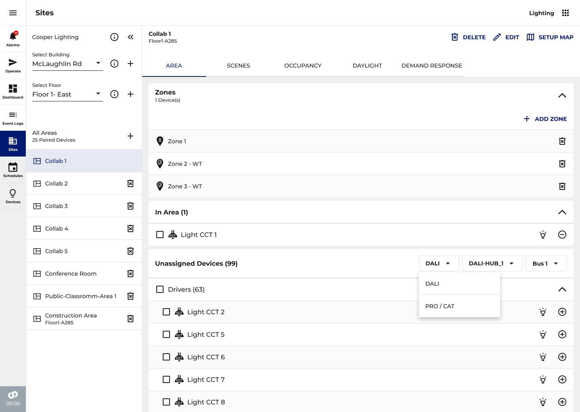Delete the Construction Area

(x=130, y=319)
